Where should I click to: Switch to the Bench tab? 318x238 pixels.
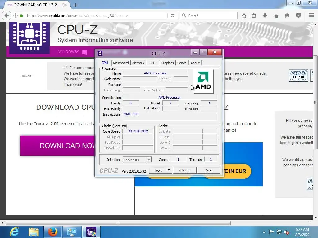click(182, 63)
